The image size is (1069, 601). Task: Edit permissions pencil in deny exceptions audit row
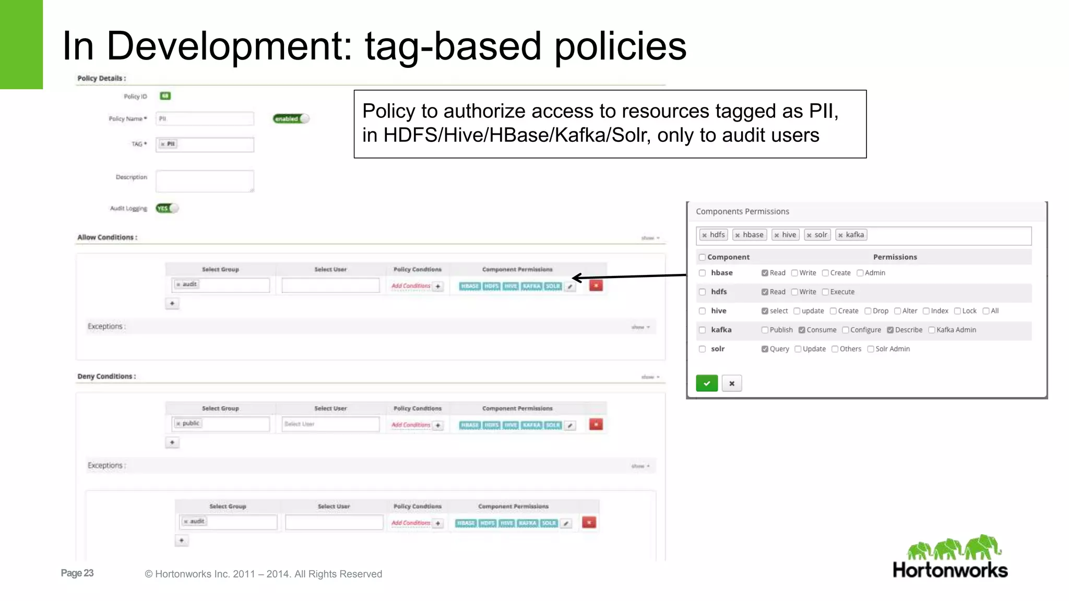566,523
